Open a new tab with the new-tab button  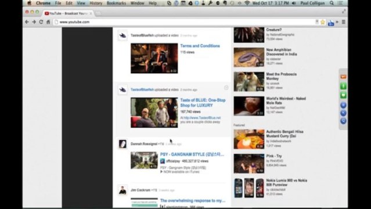(98, 13)
